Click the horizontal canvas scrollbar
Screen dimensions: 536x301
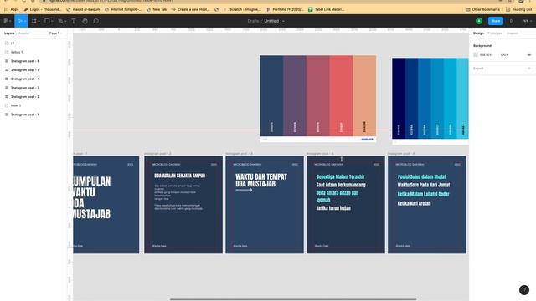[x=293, y=299]
